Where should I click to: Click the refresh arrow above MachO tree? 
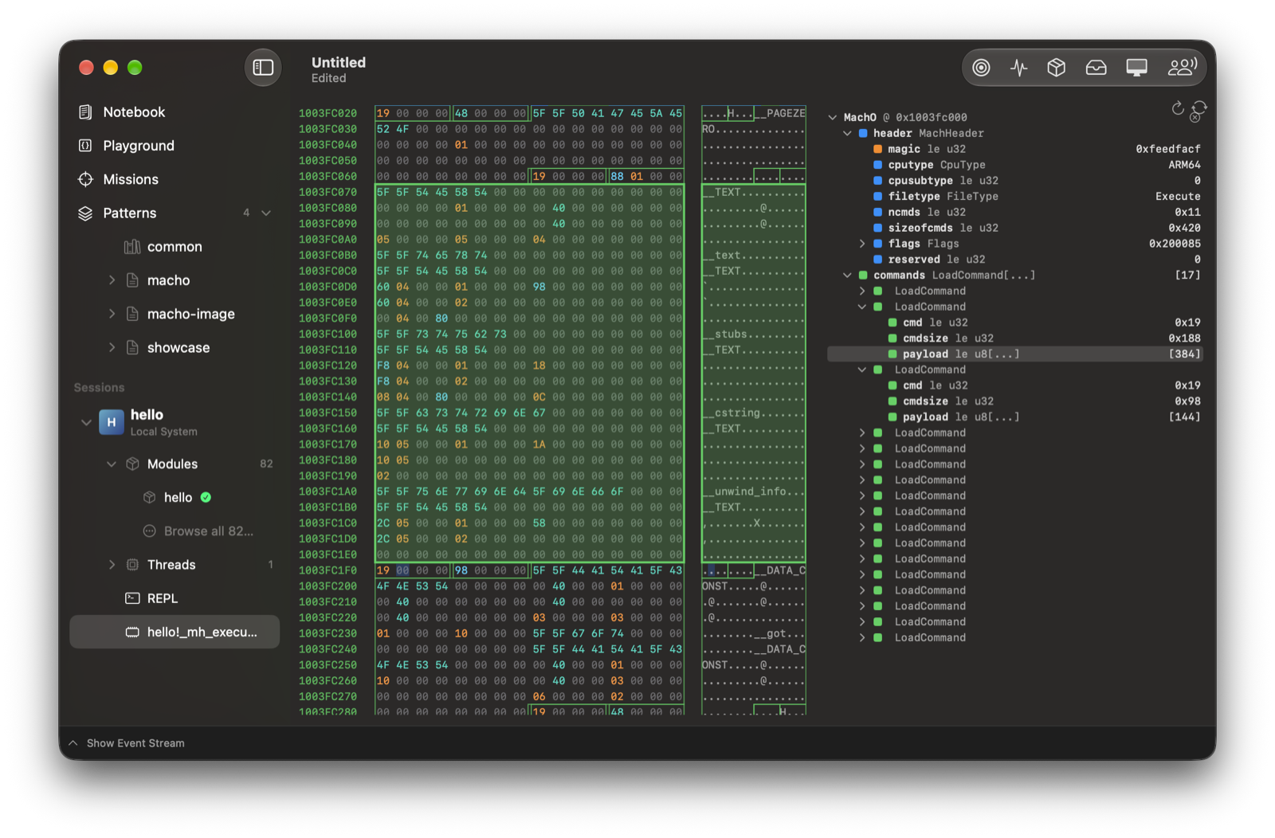[x=1177, y=108]
